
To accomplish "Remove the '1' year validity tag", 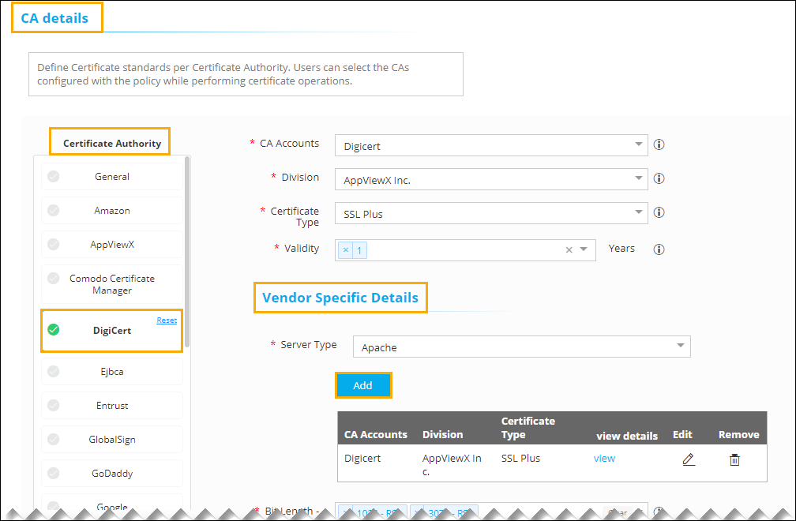I will click(x=346, y=250).
